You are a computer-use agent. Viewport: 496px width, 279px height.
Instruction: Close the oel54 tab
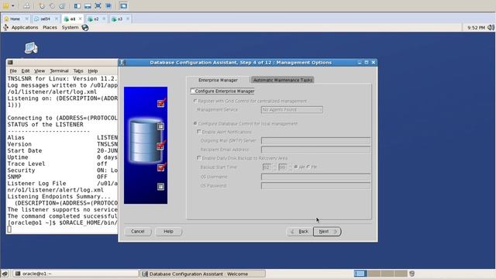(x=57, y=19)
